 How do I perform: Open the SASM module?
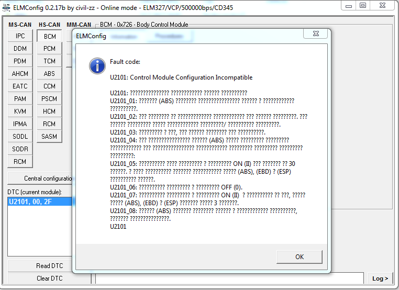49,137
